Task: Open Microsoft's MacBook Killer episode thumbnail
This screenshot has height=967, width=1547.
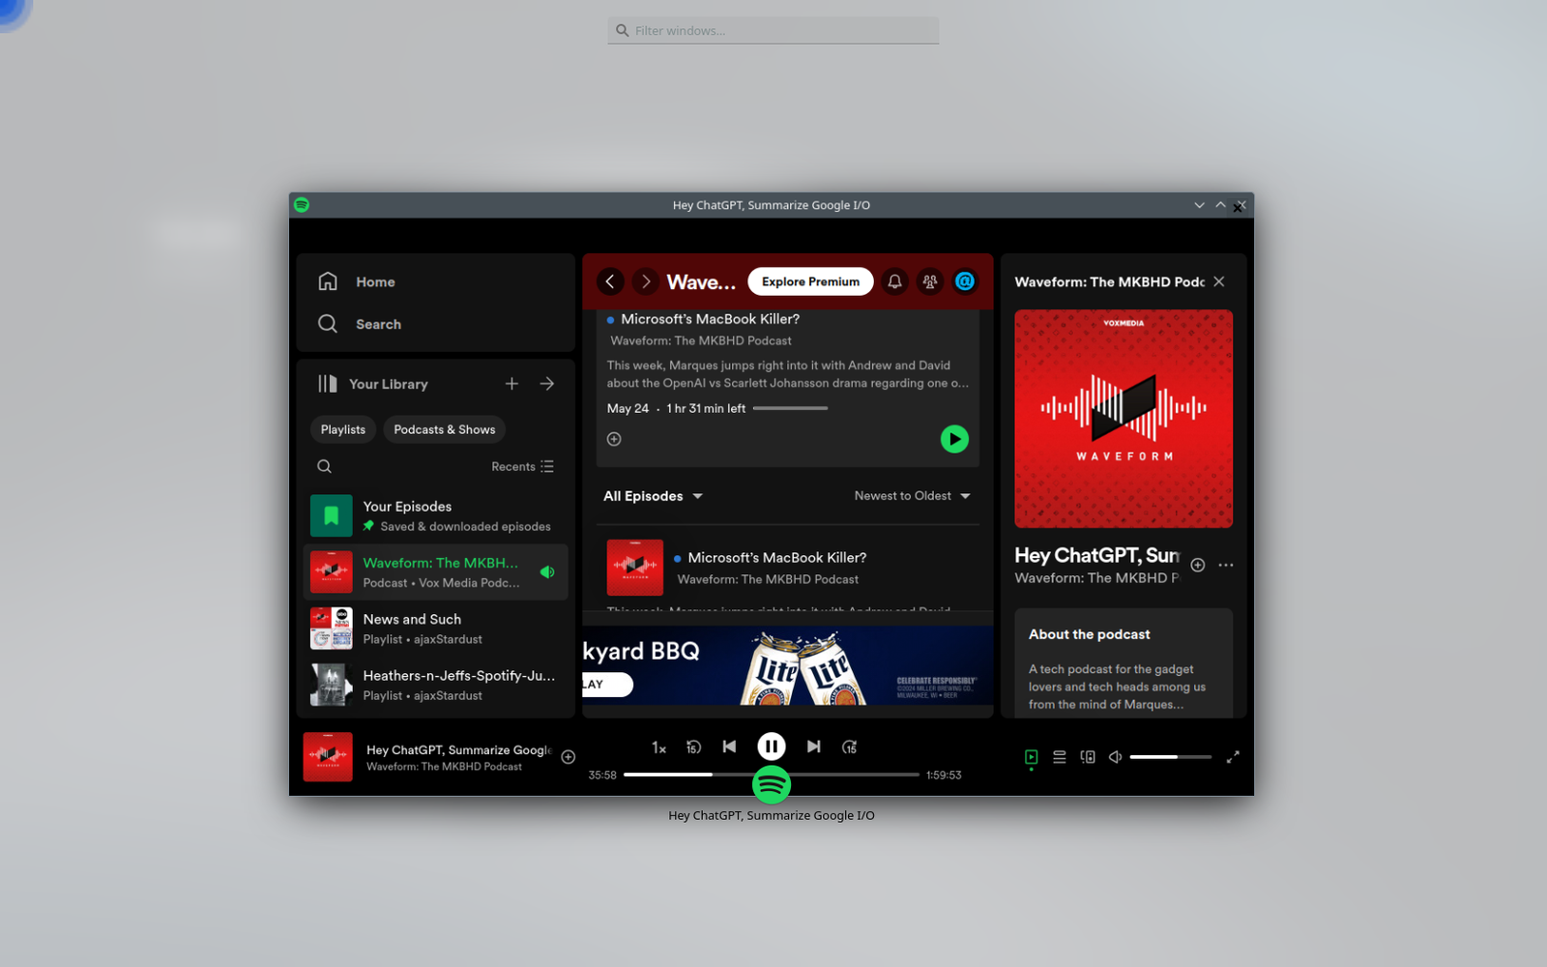Action: tap(635, 568)
